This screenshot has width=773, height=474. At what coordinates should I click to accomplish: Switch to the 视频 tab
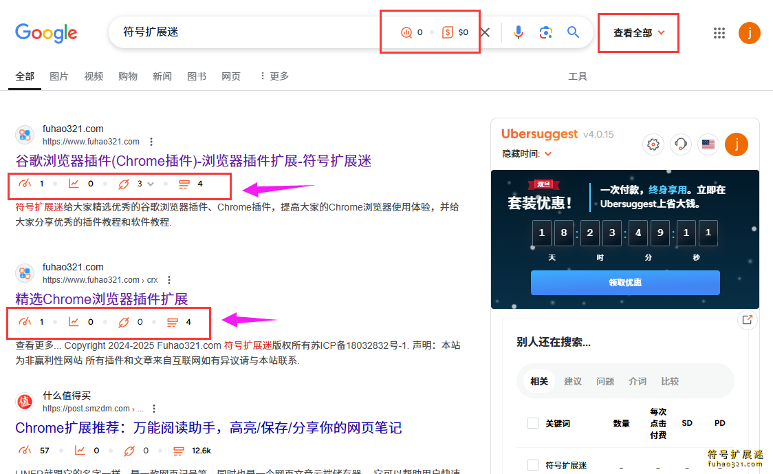point(94,76)
